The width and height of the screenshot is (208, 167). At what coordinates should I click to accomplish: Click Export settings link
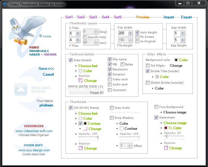(x=186, y=17)
